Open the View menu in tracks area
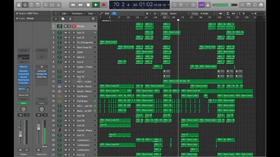This screenshot has height=157, width=280. point(91,14)
